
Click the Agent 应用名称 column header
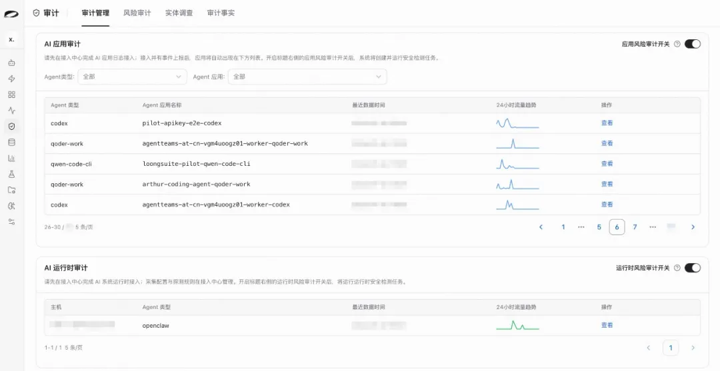(161, 105)
